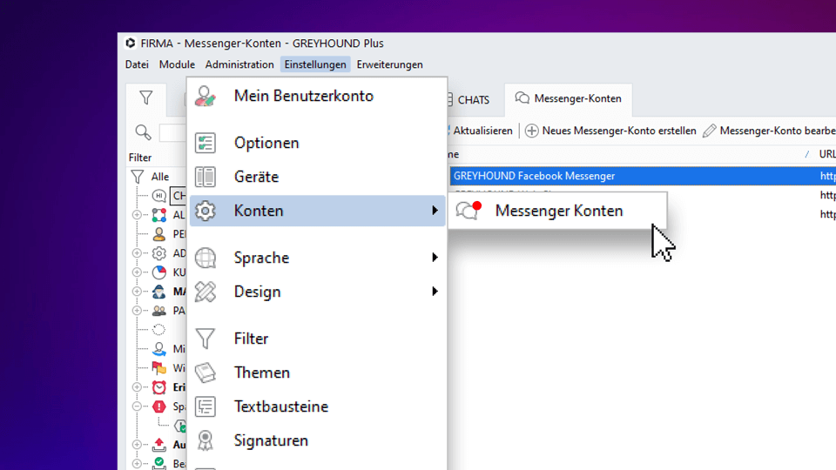The width and height of the screenshot is (836, 470).
Task: Click the pencil icon for Messenger-Konto bearbeiten
Action: (x=709, y=131)
